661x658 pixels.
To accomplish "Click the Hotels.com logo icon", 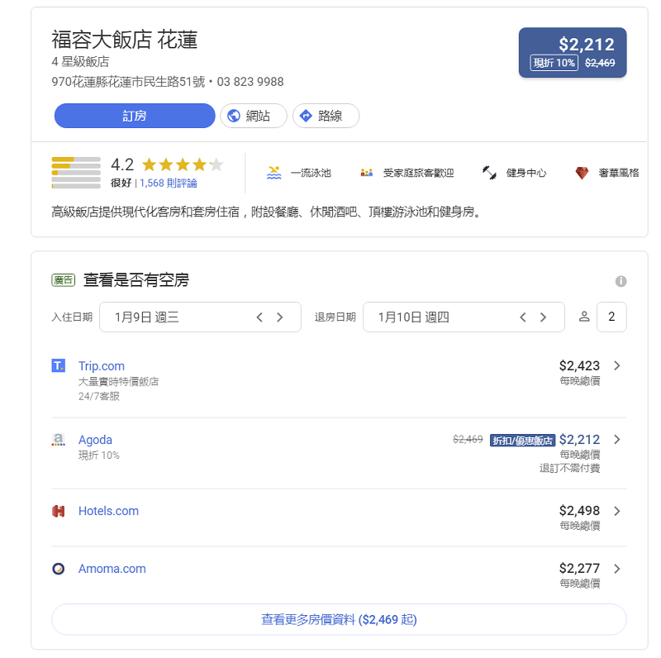I will pyautogui.click(x=58, y=511).
